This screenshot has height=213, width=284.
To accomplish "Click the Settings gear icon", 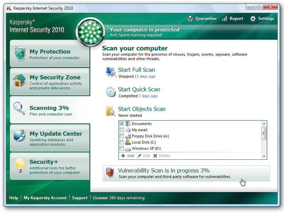I will pos(253,19).
